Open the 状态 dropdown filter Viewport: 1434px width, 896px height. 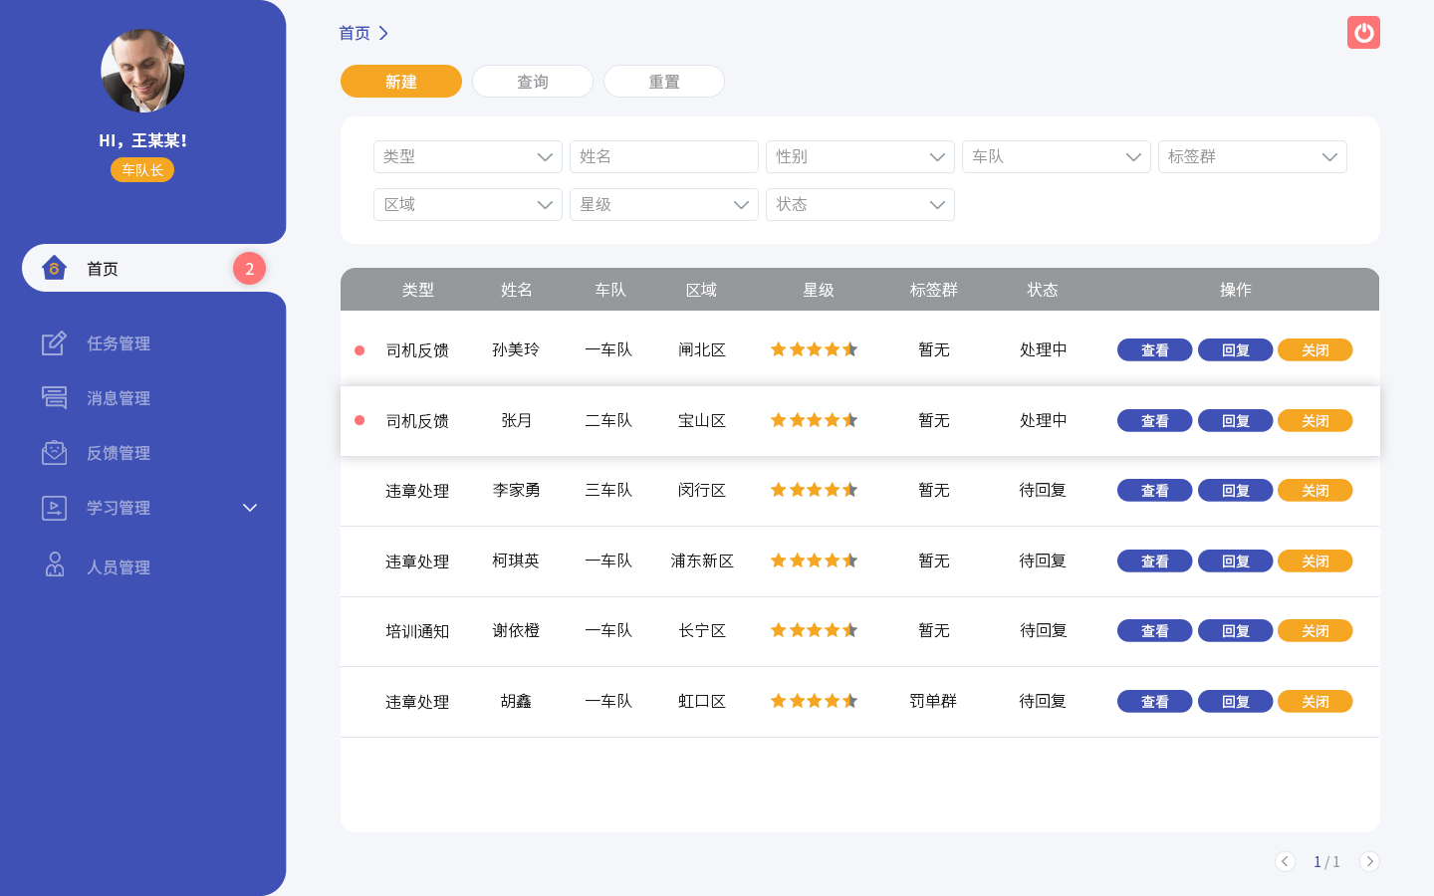tap(860, 204)
